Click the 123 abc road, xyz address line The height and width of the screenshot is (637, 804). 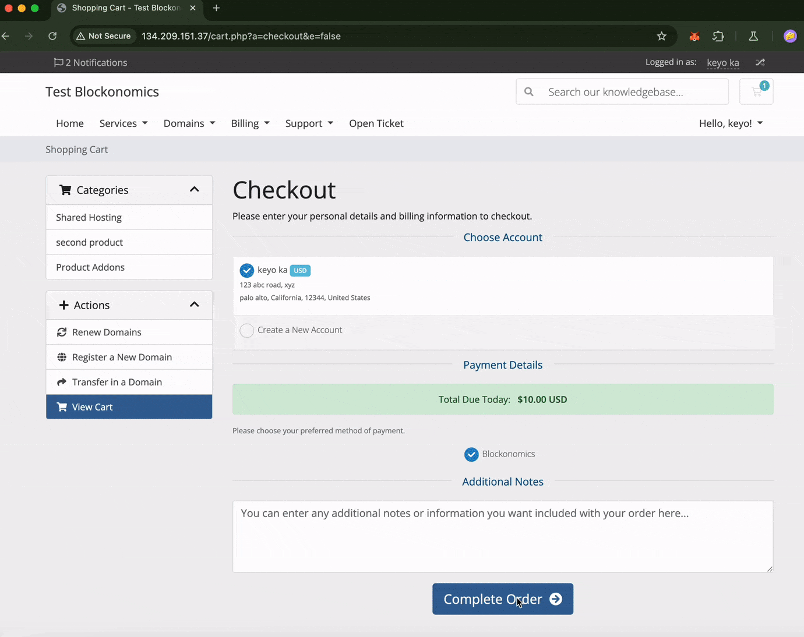[x=267, y=285]
